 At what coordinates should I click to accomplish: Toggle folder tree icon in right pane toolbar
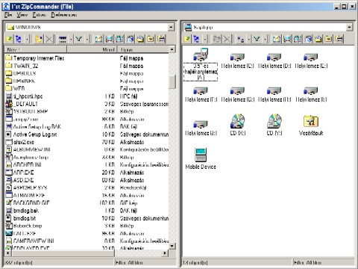tap(196, 39)
